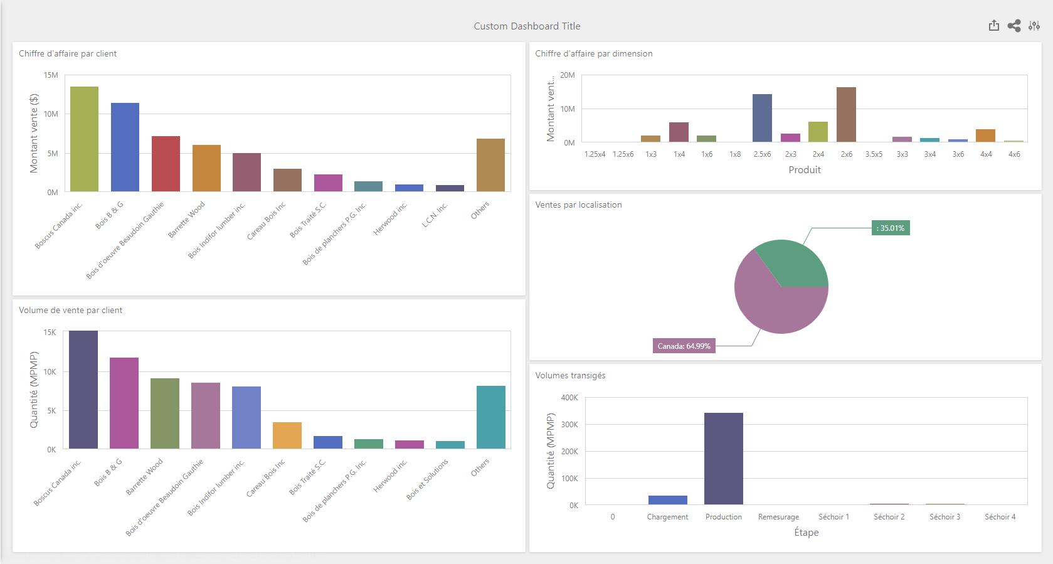Click the Canada: 64.99% data label

tap(684, 346)
